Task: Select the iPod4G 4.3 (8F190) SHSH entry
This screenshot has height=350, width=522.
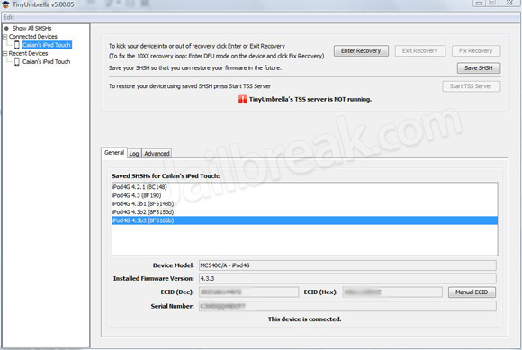Action: (304, 195)
